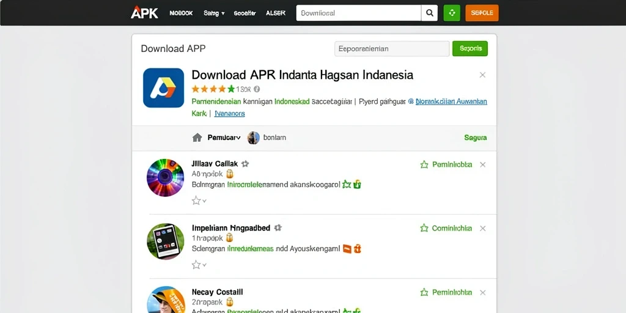The width and height of the screenshot is (626, 313).
Task: Expand star dropdown under Impelriann Nngpadbed
Action: (x=199, y=264)
